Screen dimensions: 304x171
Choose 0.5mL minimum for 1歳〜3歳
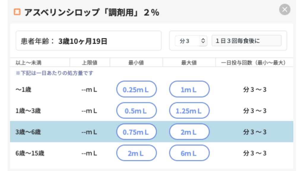click(136, 111)
